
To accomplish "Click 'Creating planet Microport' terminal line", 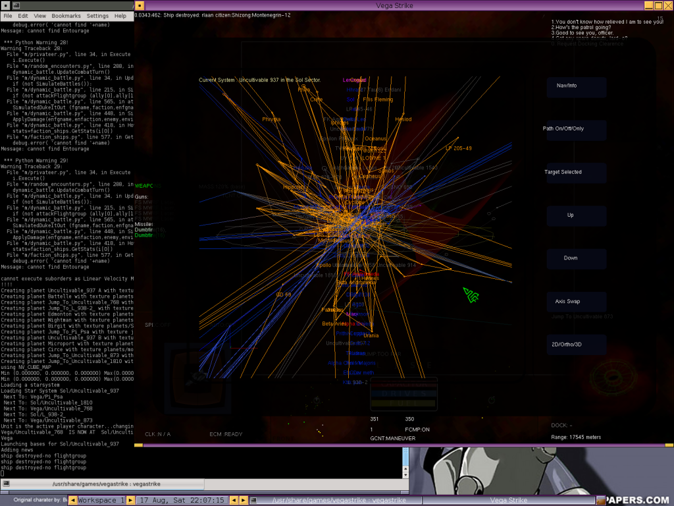I will 67,343.
